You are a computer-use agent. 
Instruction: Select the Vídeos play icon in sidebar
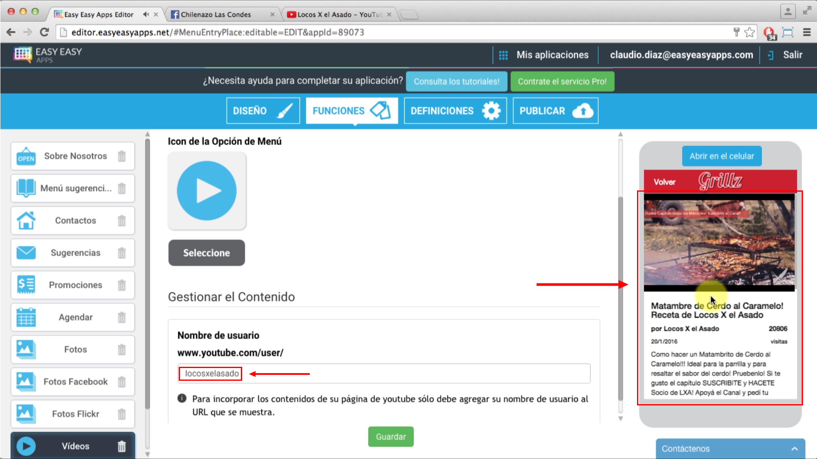tap(26, 446)
